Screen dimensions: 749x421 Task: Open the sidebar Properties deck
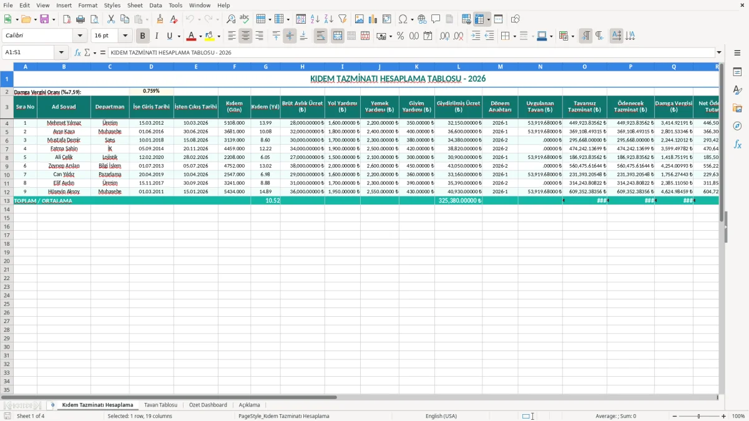[737, 72]
